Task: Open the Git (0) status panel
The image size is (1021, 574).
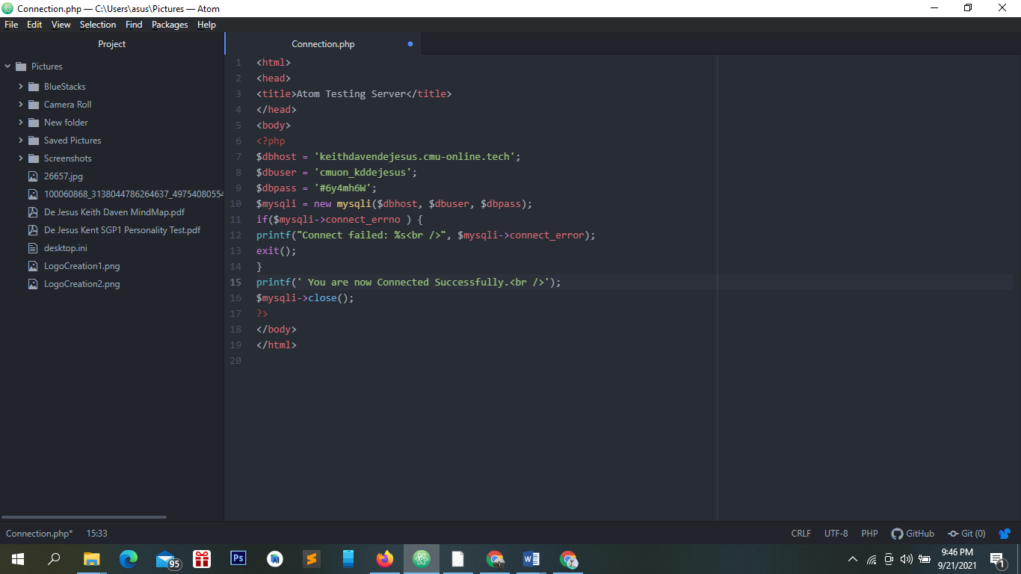Action: (967, 534)
